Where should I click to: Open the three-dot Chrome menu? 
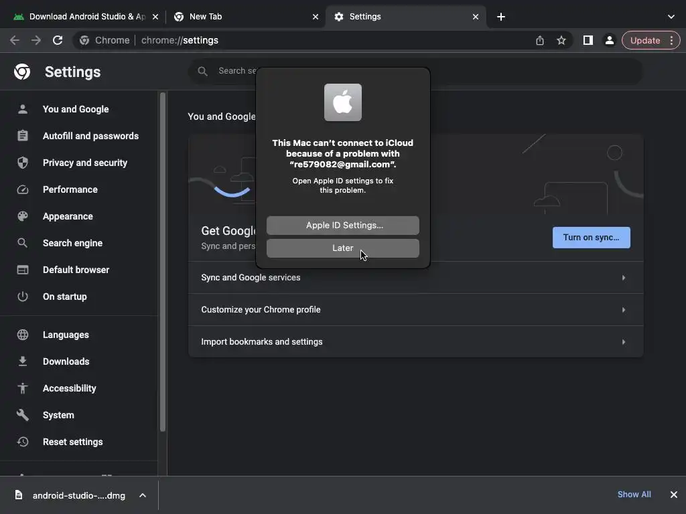tap(671, 40)
